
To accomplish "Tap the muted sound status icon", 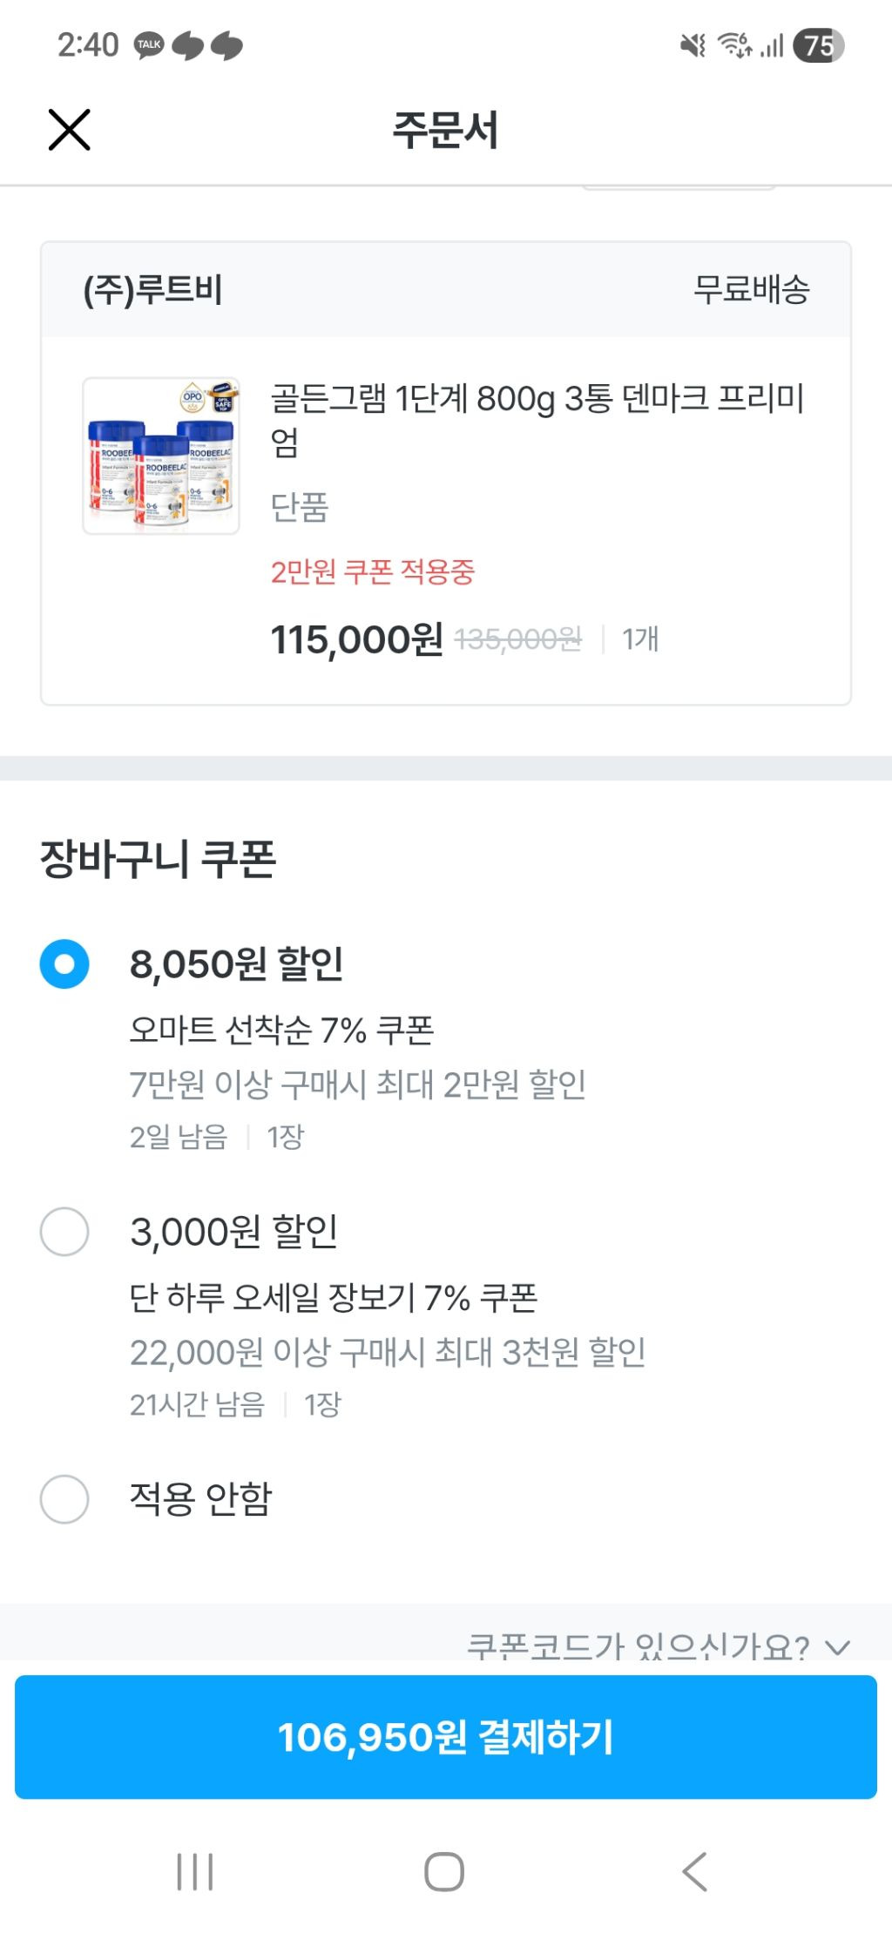I will tap(693, 44).
